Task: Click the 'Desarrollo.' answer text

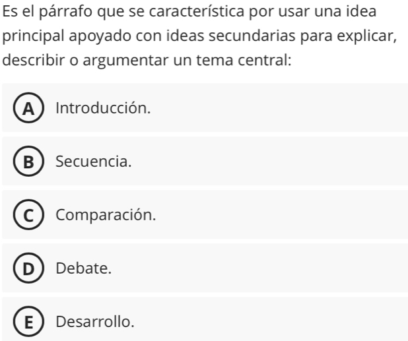Action: click(95, 322)
